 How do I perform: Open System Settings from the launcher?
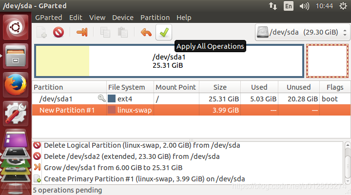(16, 113)
